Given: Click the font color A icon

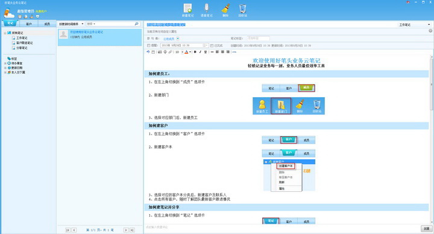Looking at the screenshot, I should (x=186, y=52).
